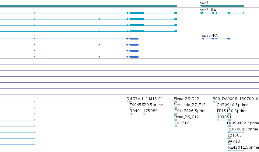259x152 pixels.
Task: Click the EP15130.3prime label
Action: pos(232,111)
